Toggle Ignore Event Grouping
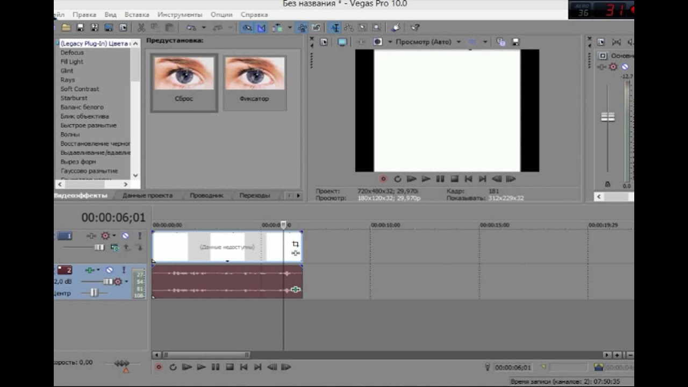688x387 pixels. point(316,27)
